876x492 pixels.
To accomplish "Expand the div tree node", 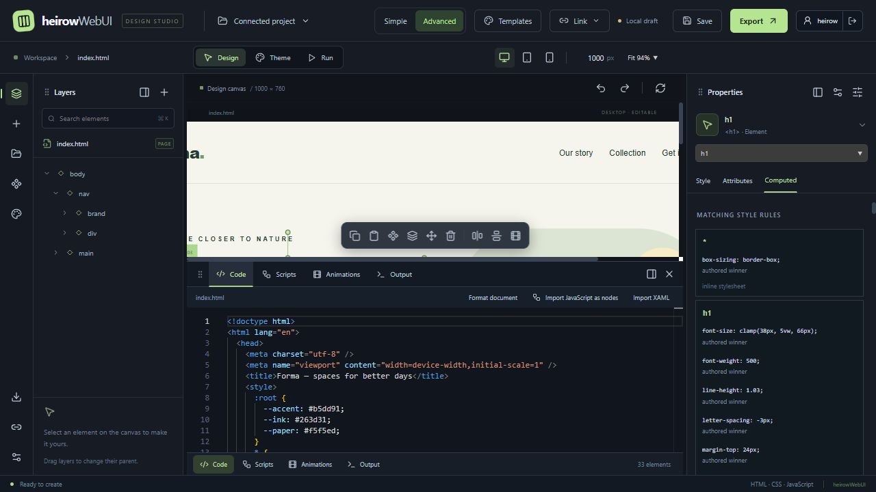I will pyautogui.click(x=65, y=233).
